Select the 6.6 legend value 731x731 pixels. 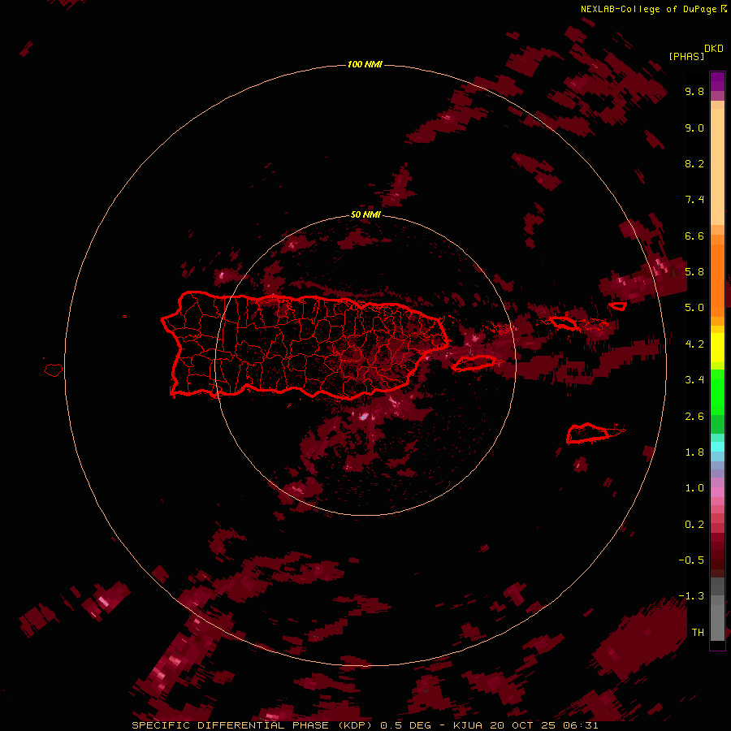[694, 236]
